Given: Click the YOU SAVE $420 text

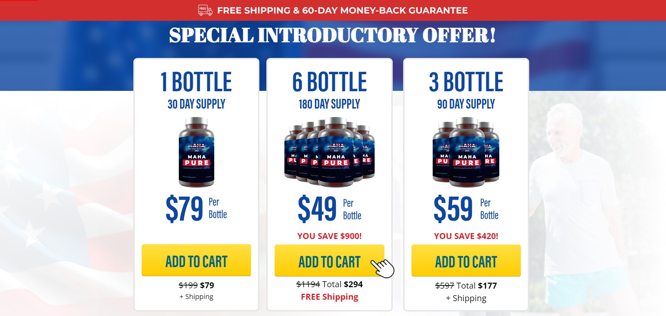Looking at the screenshot, I should [x=466, y=236].
